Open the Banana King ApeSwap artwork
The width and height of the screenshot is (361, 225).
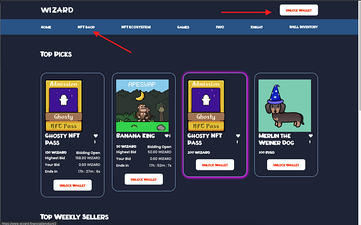coord(142,106)
